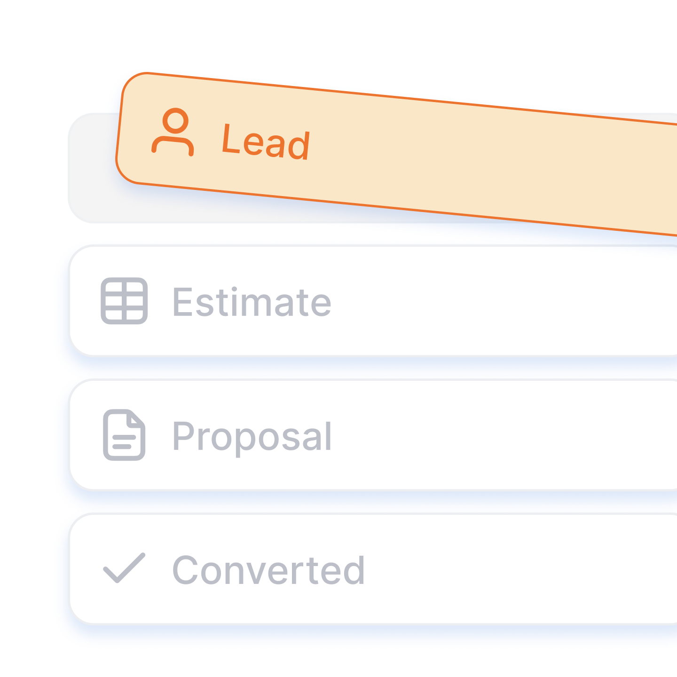Viewport: 677px width, 677px height.
Task: Click the orange person icon on Lead
Action: point(173,132)
